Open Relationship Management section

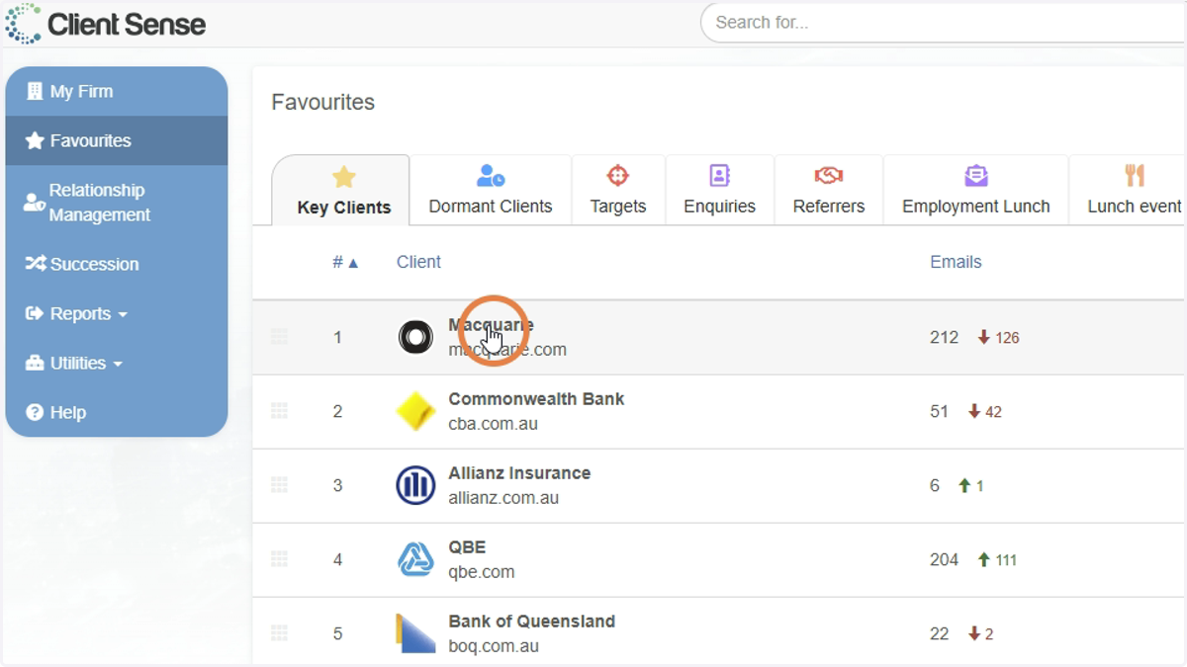(x=117, y=203)
